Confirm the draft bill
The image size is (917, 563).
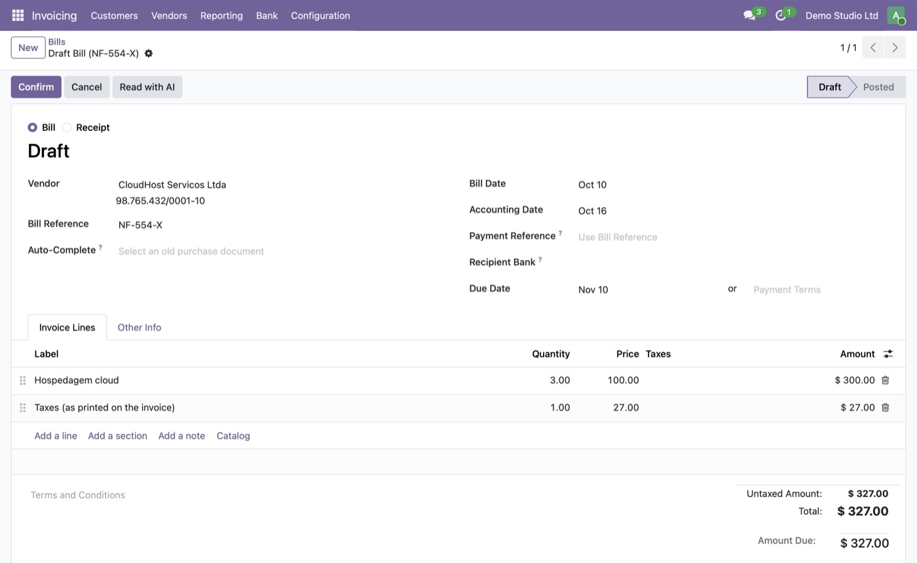[x=36, y=87]
